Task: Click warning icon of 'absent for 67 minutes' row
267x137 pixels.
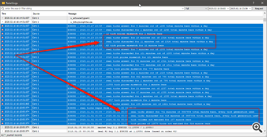Action: tap(2, 92)
